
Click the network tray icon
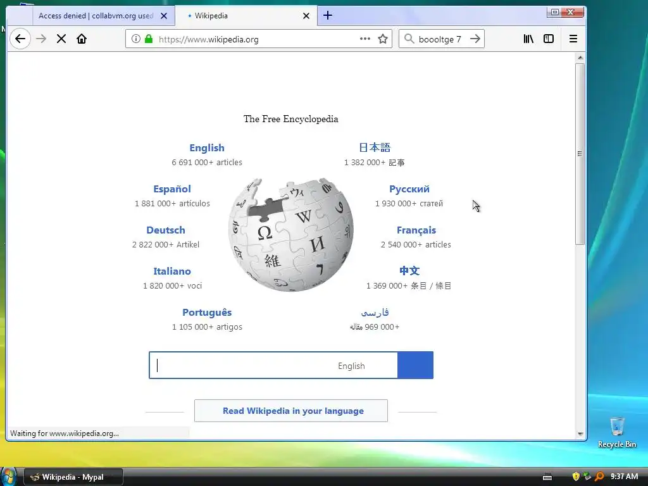point(587,477)
